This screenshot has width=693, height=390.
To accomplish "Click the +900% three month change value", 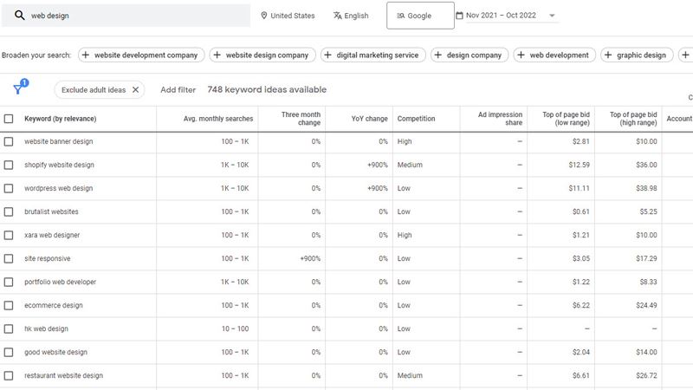I will pos(310,258).
